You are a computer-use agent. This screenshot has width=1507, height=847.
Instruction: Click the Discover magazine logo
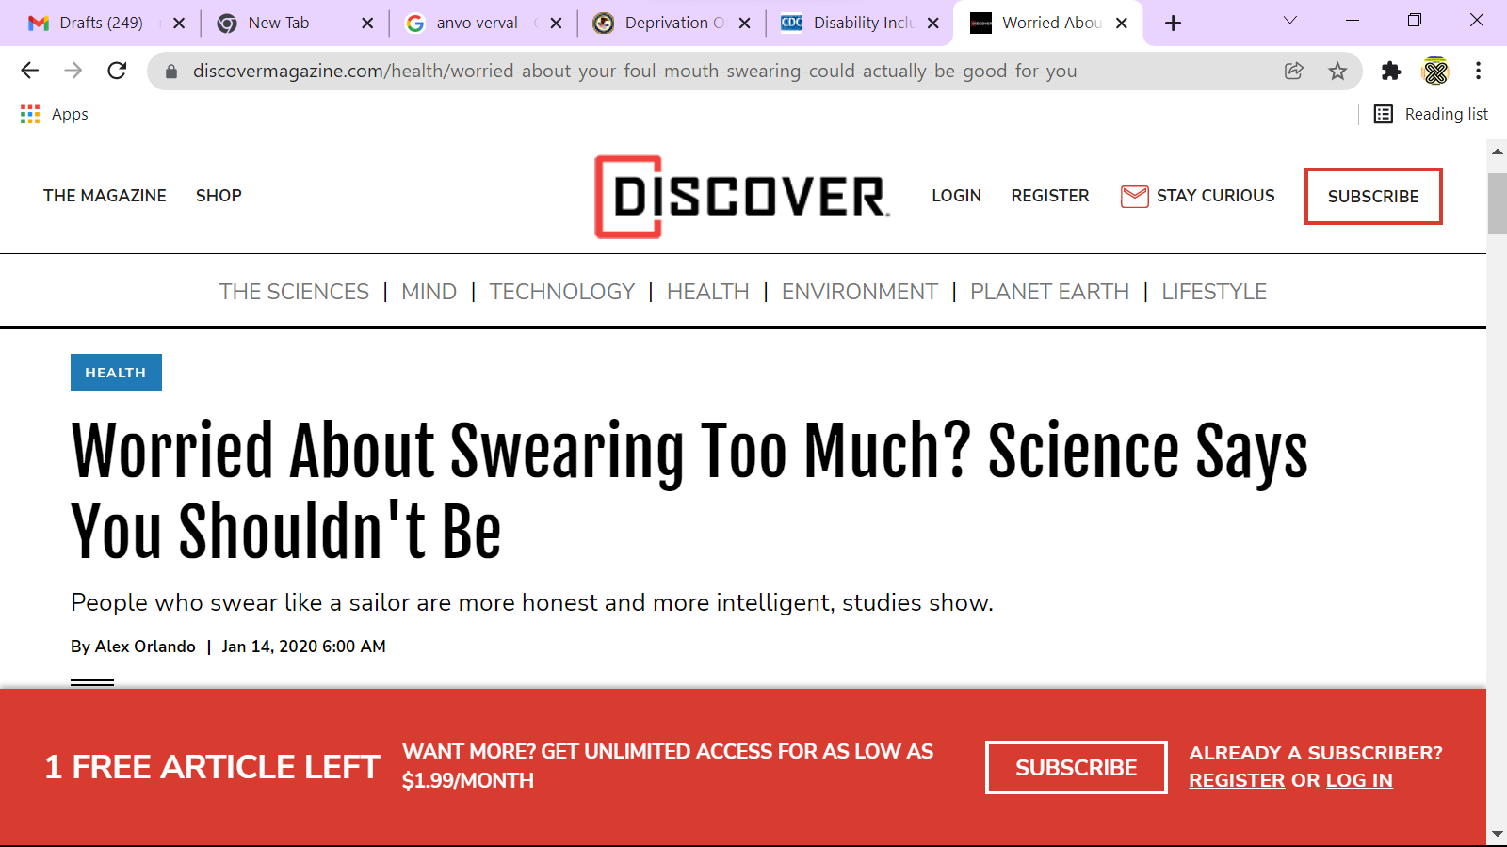(x=742, y=197)
